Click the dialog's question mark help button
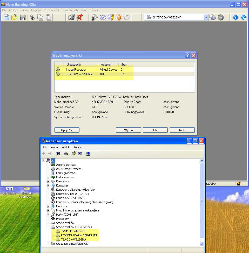Screen dimensions: 249x253 tap(187, 55)
